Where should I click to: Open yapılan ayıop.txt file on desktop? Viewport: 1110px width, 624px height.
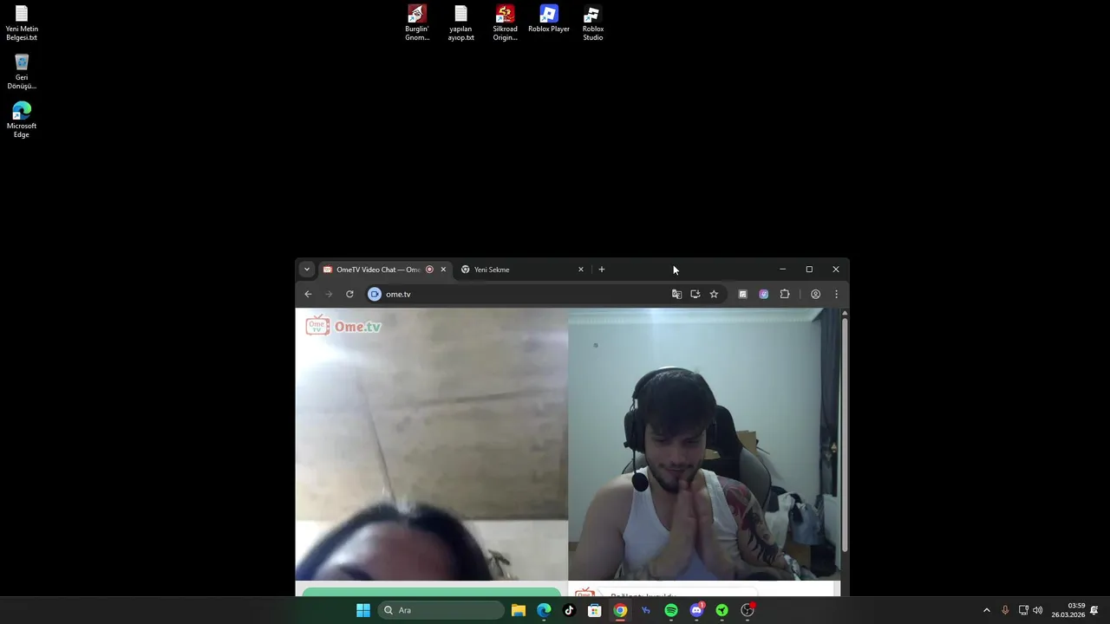click(x=460, y=23)
